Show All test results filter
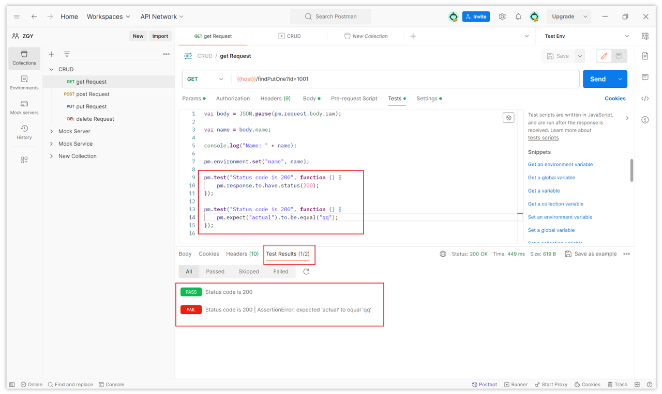 click(189, 272)
